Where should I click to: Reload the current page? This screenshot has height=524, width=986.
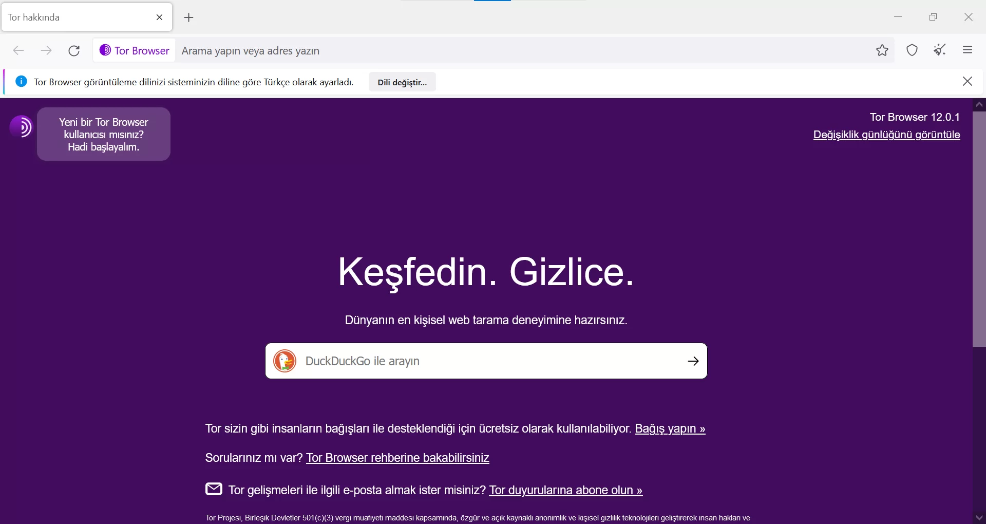pyautogui.click(x=74, y=50)
